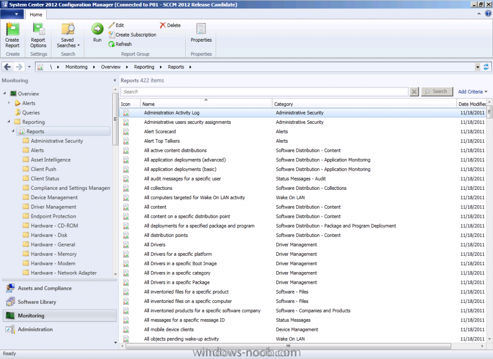Open the Endpoint Protection folder icon
The width and height of the screenshot is (493, 359).
coord(26,216)
